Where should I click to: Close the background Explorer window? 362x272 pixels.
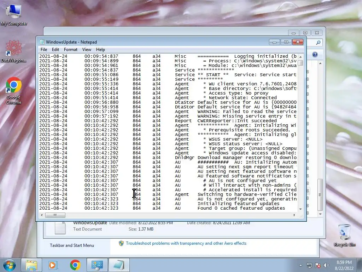(317, 33)
